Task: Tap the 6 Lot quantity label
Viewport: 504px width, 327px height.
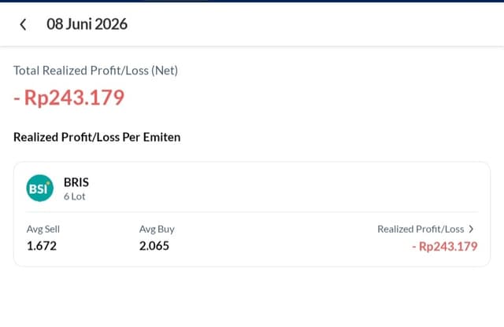Action: click(74, 197)
